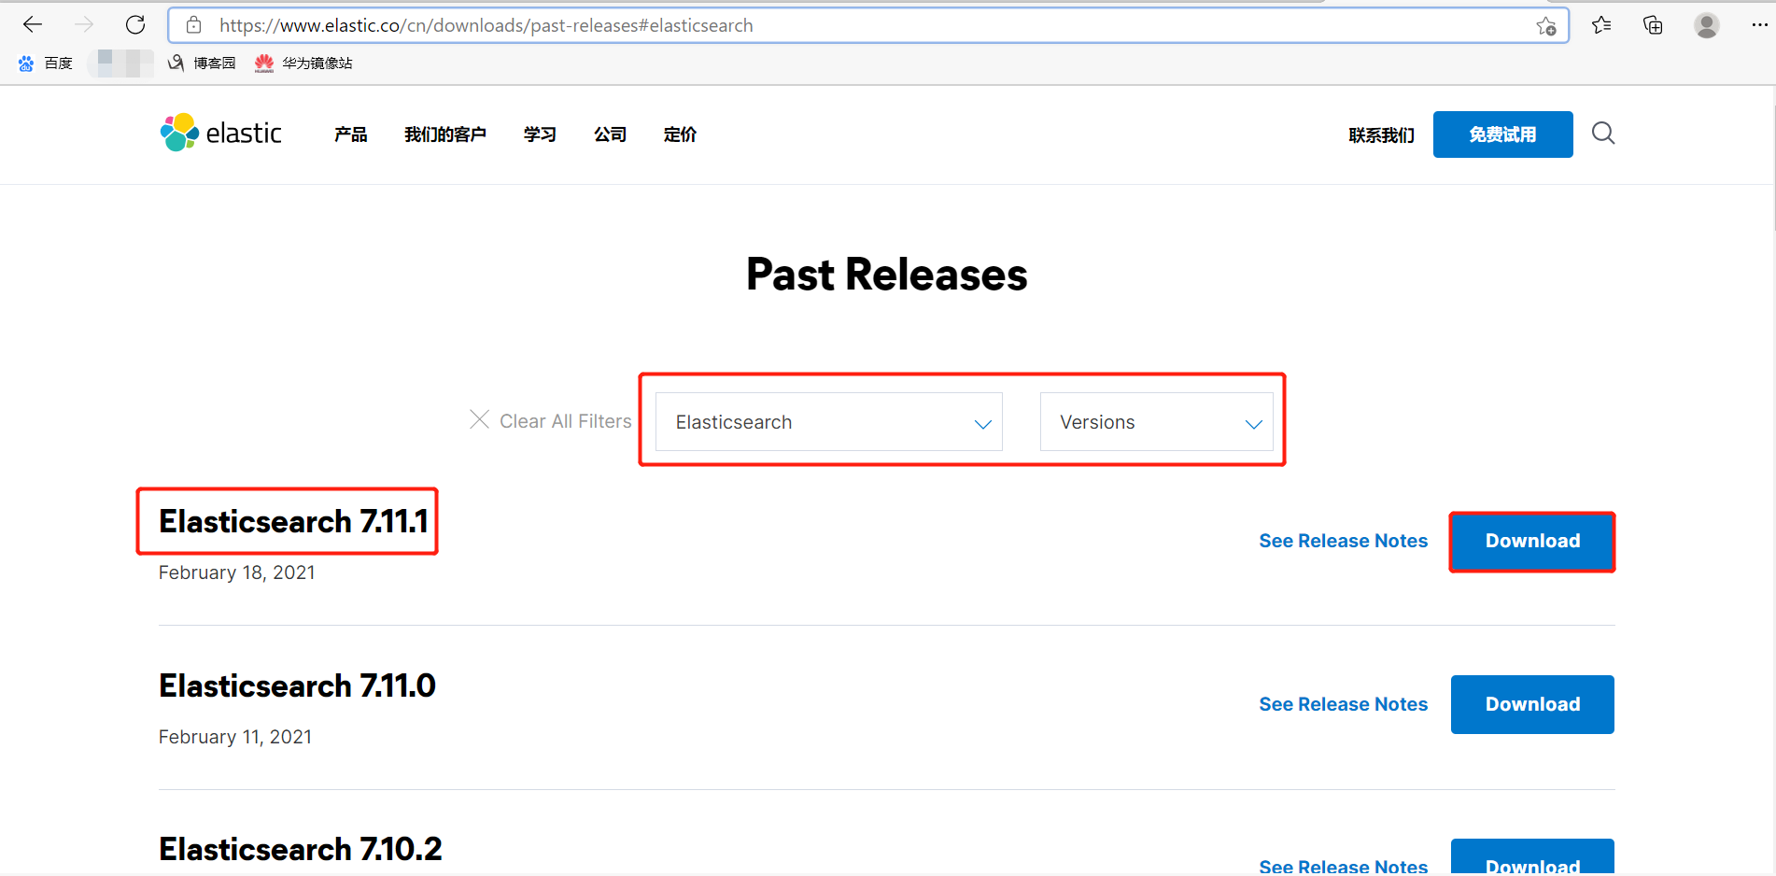Click the X icon beside Clear All Filters
Image resolution: width=1776 pixels, height=876 pixels.
tap(479, 419)
